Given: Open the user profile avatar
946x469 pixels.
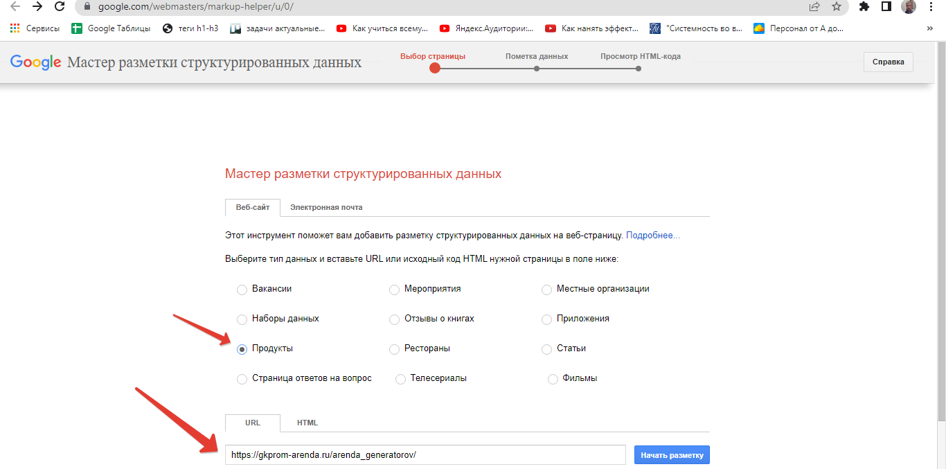Looking at the screenshot, I should tap(908, 6).
